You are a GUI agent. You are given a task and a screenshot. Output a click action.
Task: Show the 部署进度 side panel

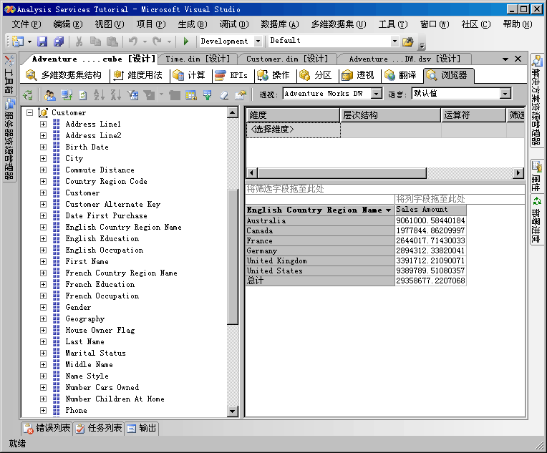(x=538, y=220)
